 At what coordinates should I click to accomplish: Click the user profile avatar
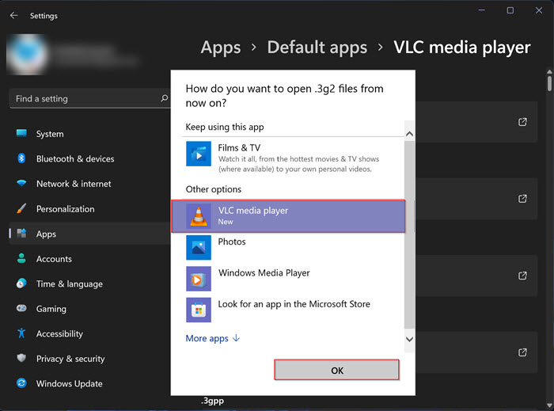[x=27, y=55]
